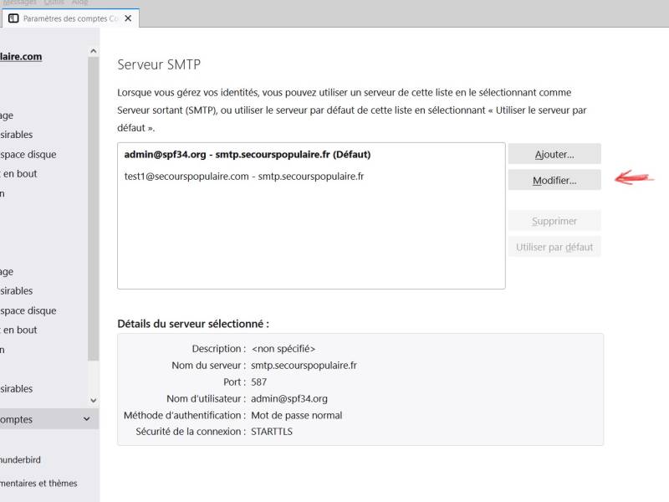
Task: Close the Paramètres des comptes tab
Action: pos(128,18)
